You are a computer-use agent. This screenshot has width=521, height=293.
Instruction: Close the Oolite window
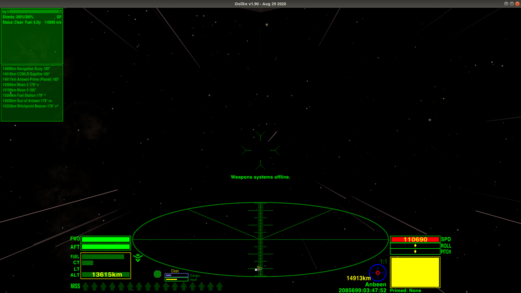point(517,4)
